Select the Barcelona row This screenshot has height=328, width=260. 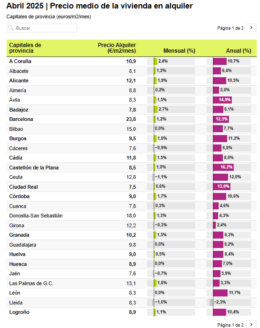tap(132, 119)
